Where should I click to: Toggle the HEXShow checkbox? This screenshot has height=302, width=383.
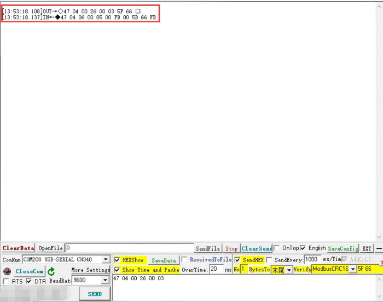point(117,260)
